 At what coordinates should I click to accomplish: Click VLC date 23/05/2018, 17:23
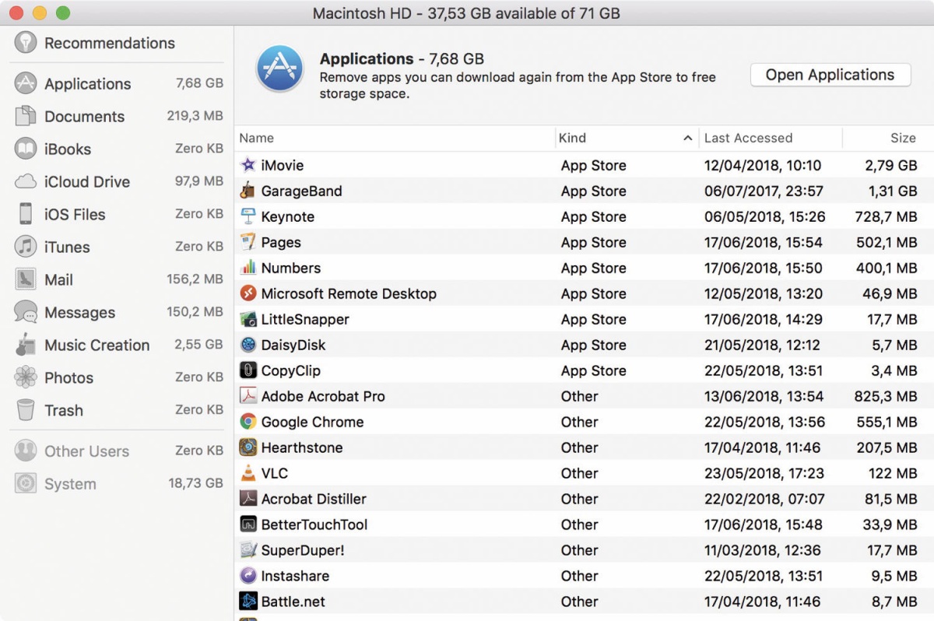tap(764, 473)
